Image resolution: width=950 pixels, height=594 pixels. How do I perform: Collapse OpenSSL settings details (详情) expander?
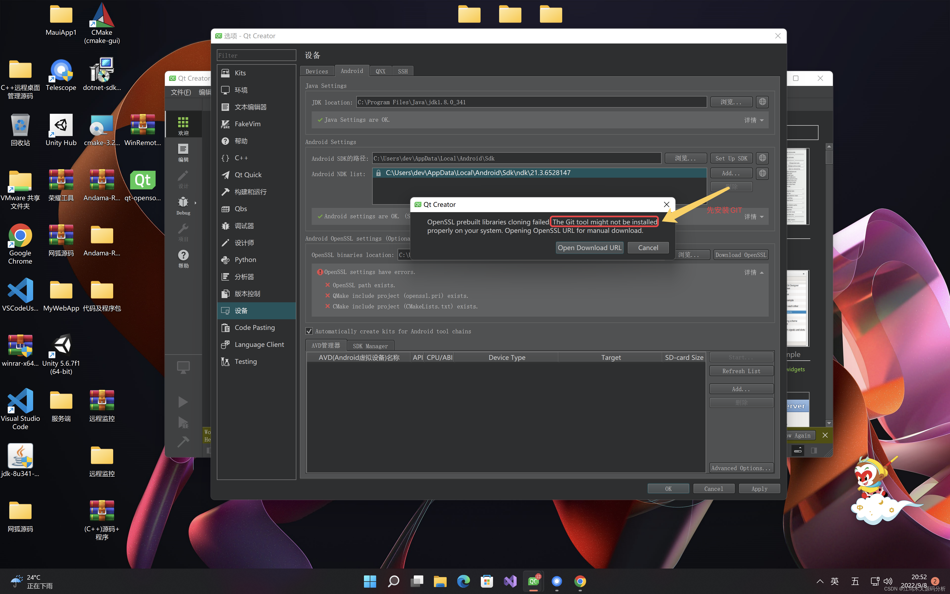(754, 272)
